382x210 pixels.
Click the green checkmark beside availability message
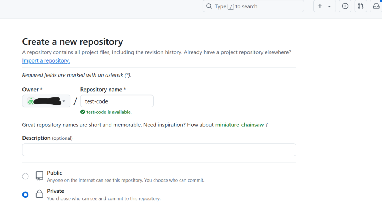click(x=83, y=112)
